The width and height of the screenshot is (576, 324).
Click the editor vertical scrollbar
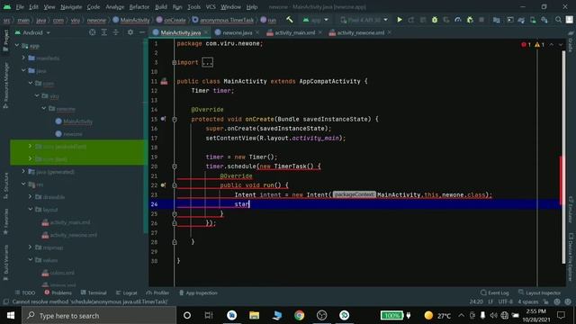(x=563, y=157)
